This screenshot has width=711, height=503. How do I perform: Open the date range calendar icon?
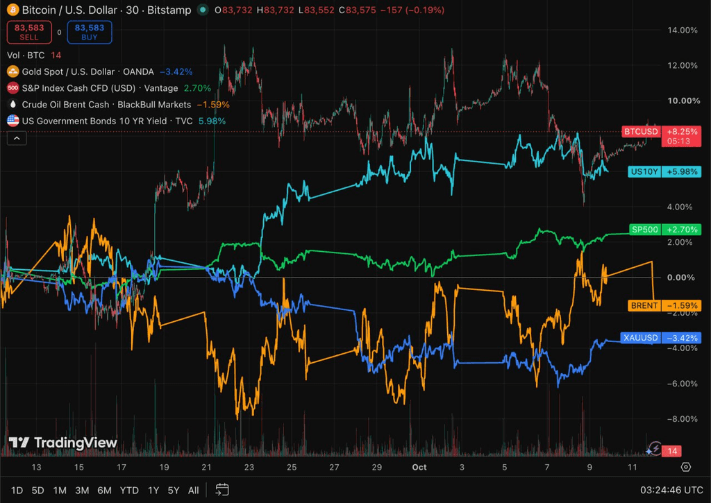tap(222, 490)
